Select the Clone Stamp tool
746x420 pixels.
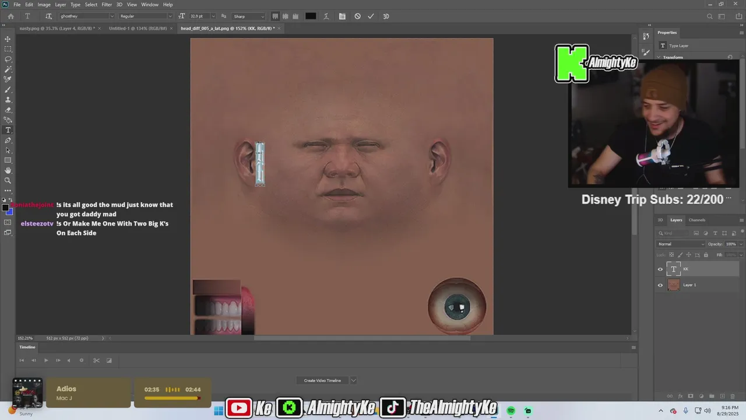click(x=8, y=100)
